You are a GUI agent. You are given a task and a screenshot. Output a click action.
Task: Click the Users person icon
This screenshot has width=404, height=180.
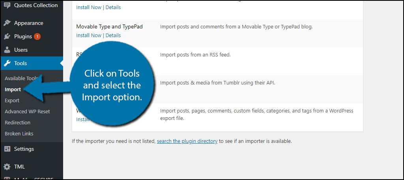[x=7, y=50]
